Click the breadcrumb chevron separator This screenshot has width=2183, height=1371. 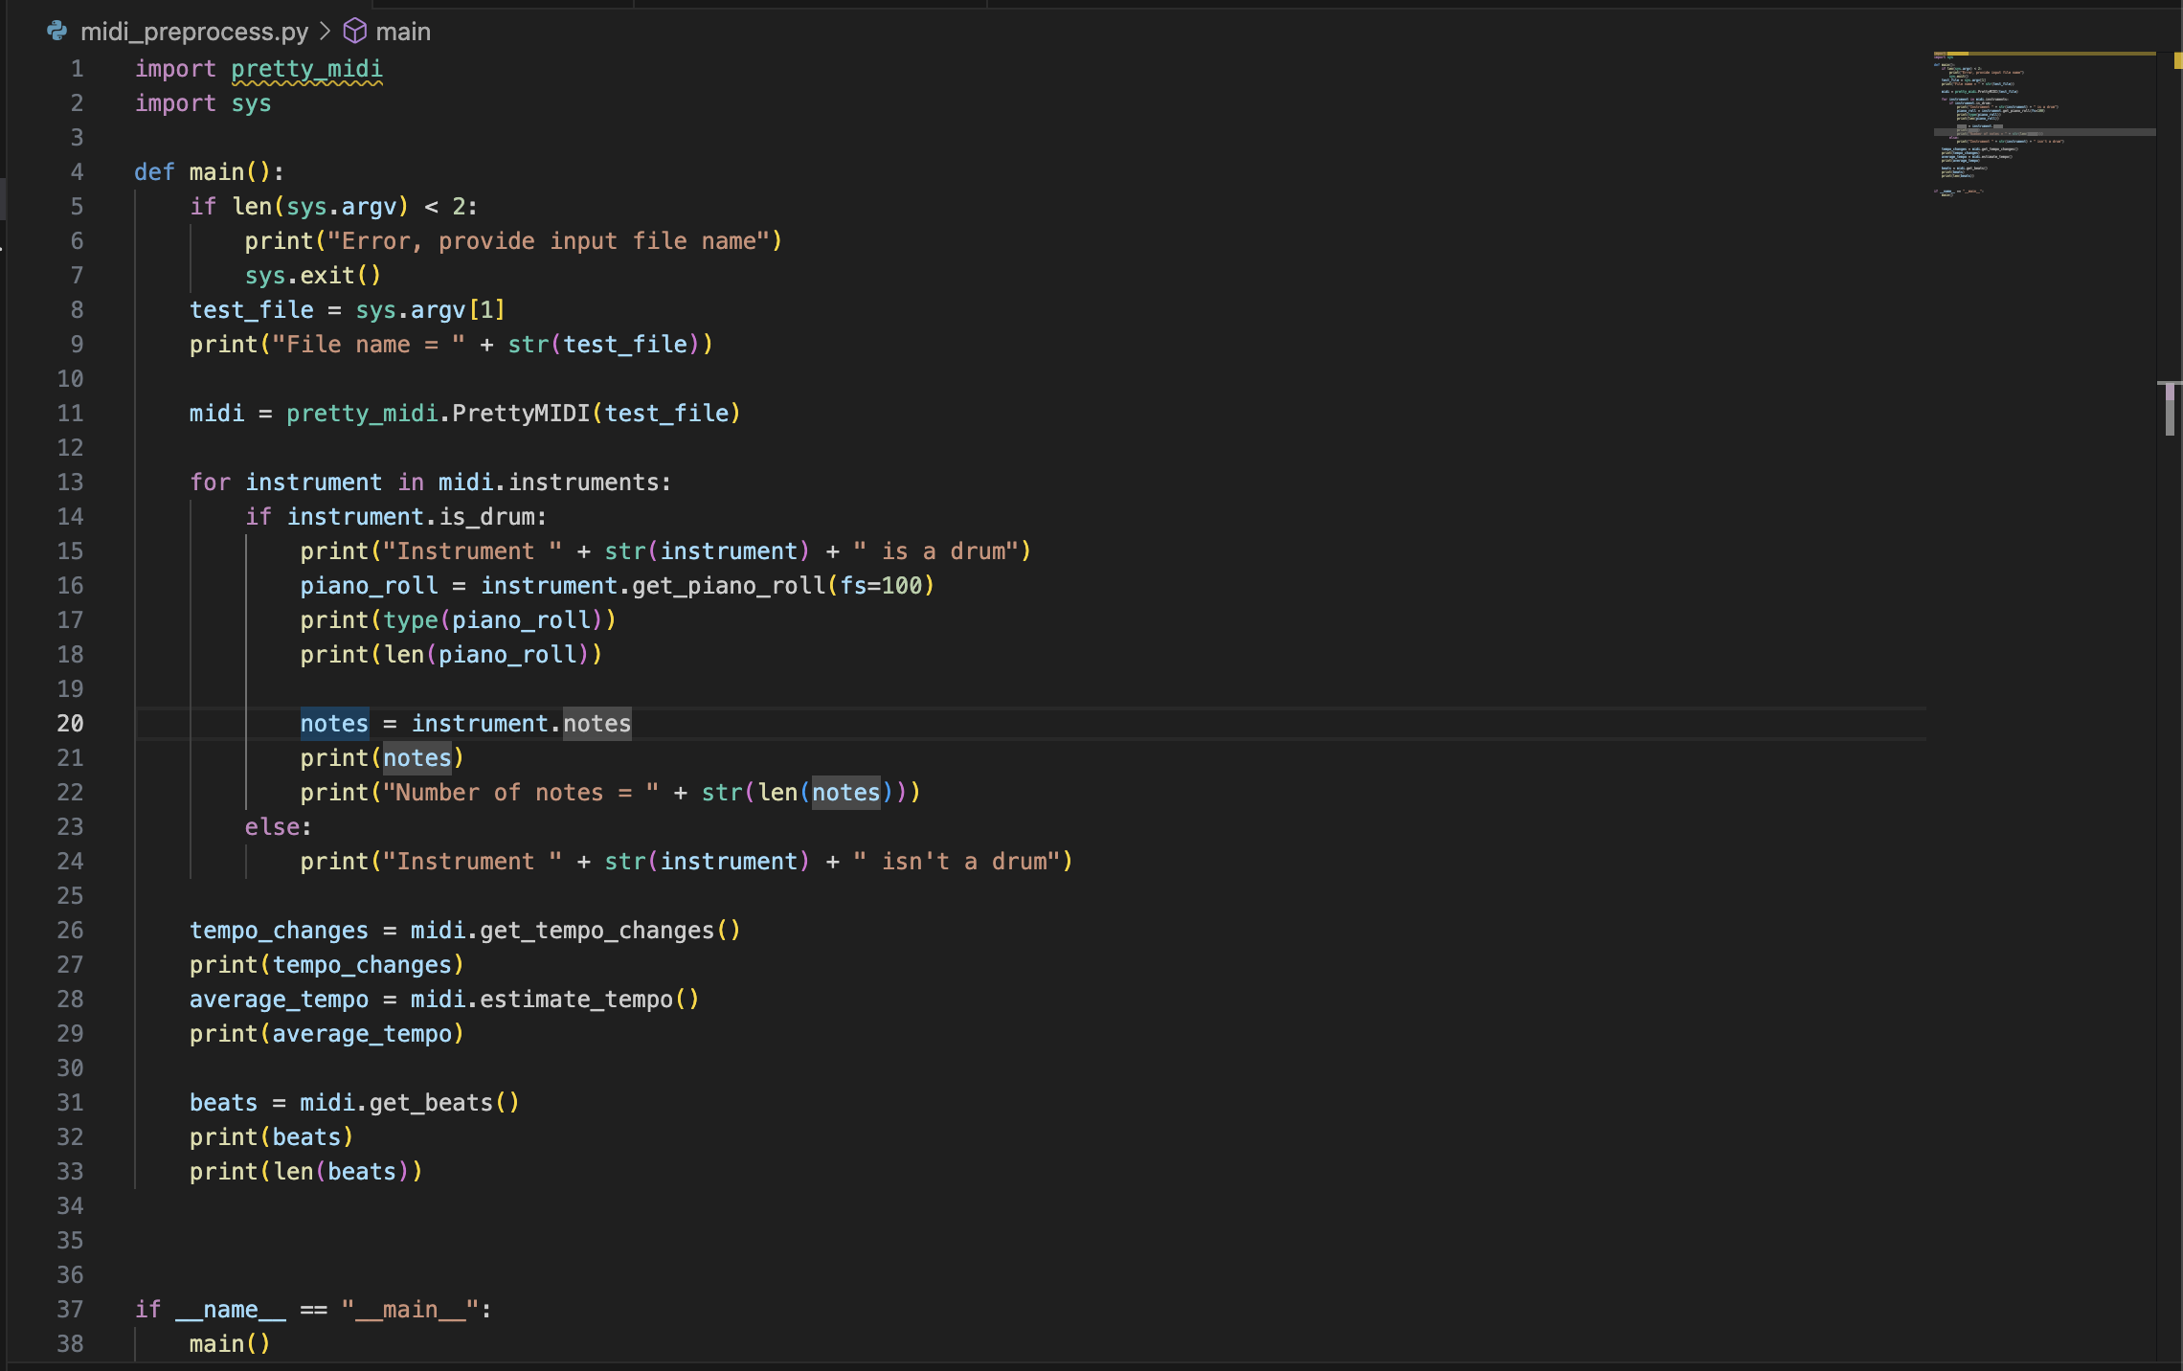(326, 32)
